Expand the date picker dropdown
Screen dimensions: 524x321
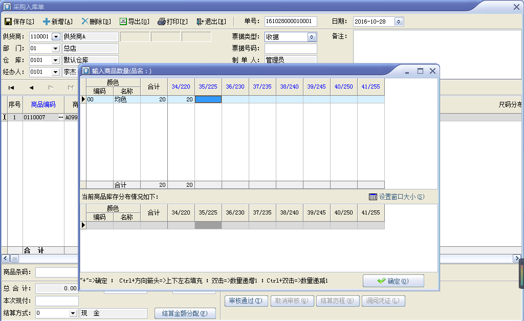click(x=399, y=22)
